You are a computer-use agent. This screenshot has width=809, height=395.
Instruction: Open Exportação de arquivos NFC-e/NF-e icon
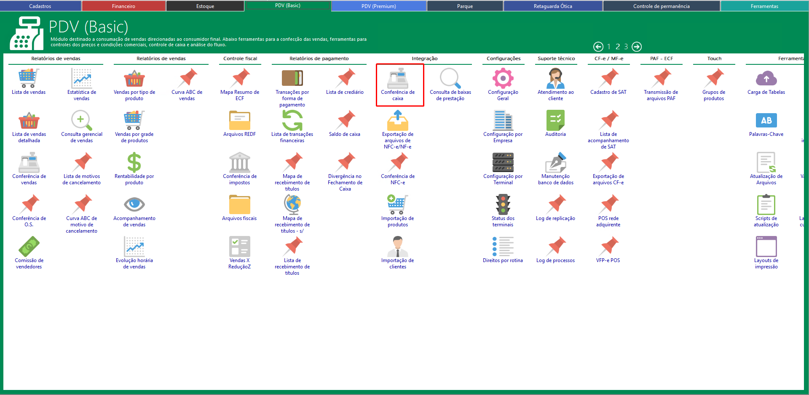click(x=397, y=121)
